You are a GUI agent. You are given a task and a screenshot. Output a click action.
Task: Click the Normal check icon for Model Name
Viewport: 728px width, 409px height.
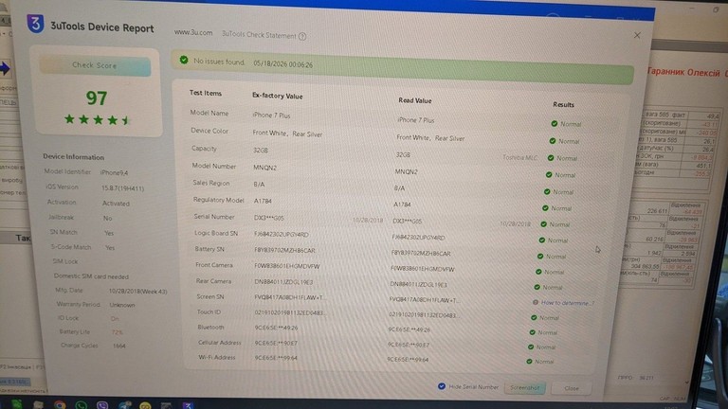[554, 124]
